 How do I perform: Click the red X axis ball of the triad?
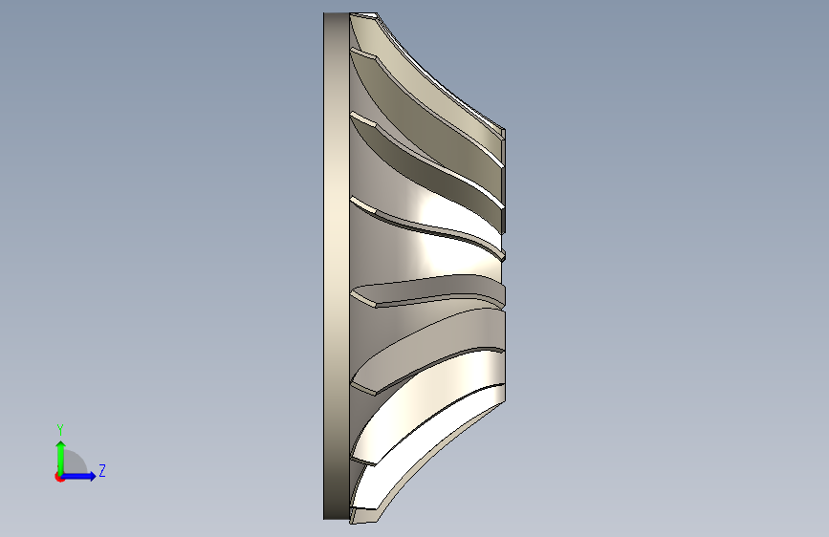pos(59,477)
